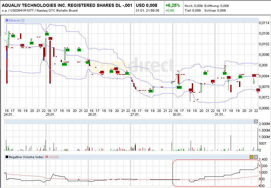Image resolution: width=271 pixels, height=188 pixels.
Task: Click the Hoch: 0,009 value
Action: click(194, 6)
